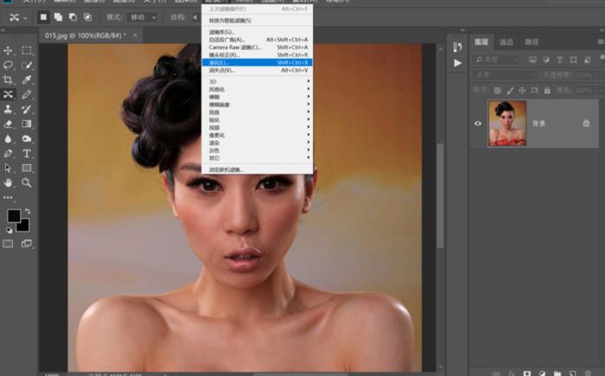
Task: Select the Lasso tool
Action: pos(9,66)
